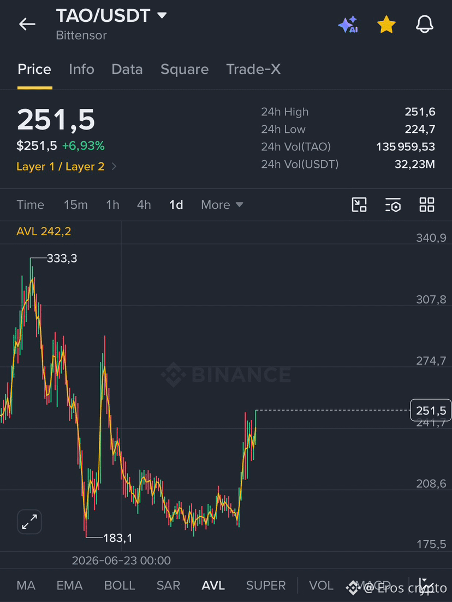Open the Layer 1 / Layer 2 category link
Viewport: 452px width, 602px height.
(66, 167)
